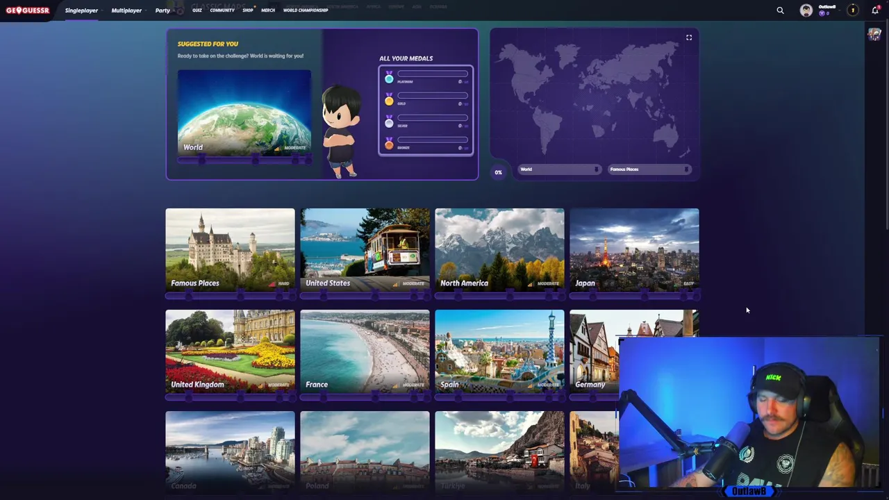Click the Platinum medal progress bar
Viewport: 889px width, 500px height.
[433, 74]
